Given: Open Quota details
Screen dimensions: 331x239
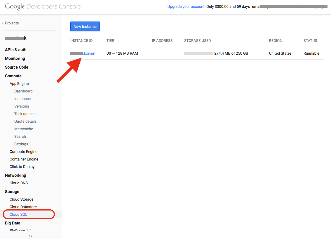Looking at the screenshot, I should (25, 122).
